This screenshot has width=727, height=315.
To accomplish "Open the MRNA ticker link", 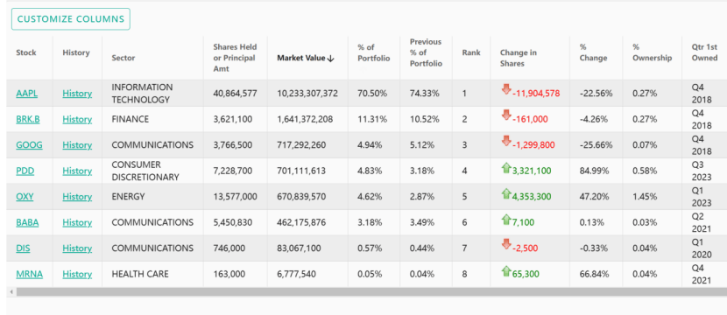I will click(29, 274).
